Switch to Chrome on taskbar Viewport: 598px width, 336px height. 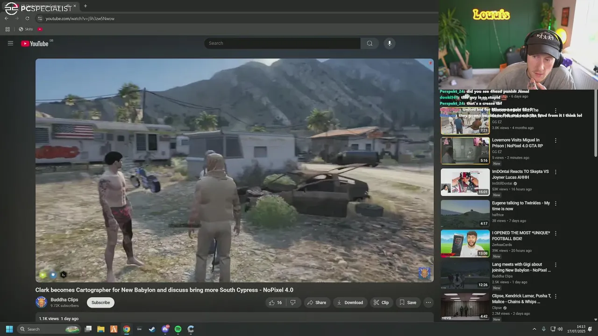(127, 329)
